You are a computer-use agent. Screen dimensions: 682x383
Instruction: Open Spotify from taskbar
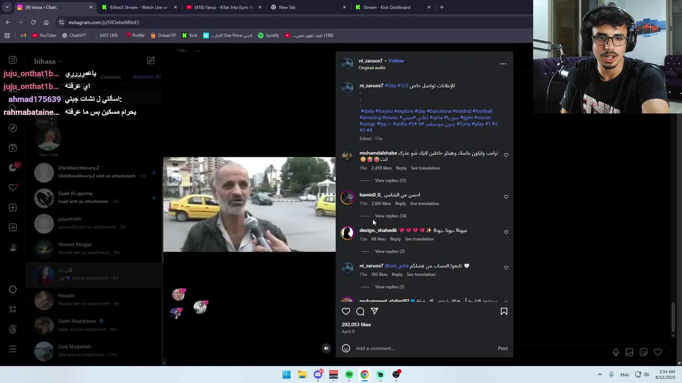click(x=349, y=374)
